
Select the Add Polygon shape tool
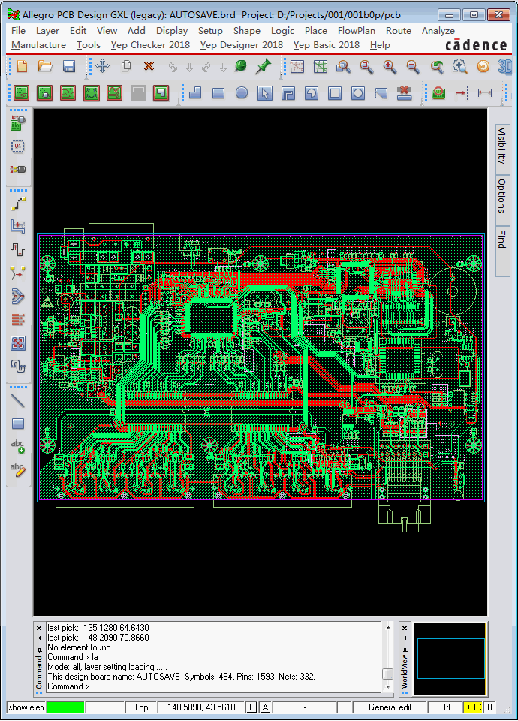tap(195, 93)
